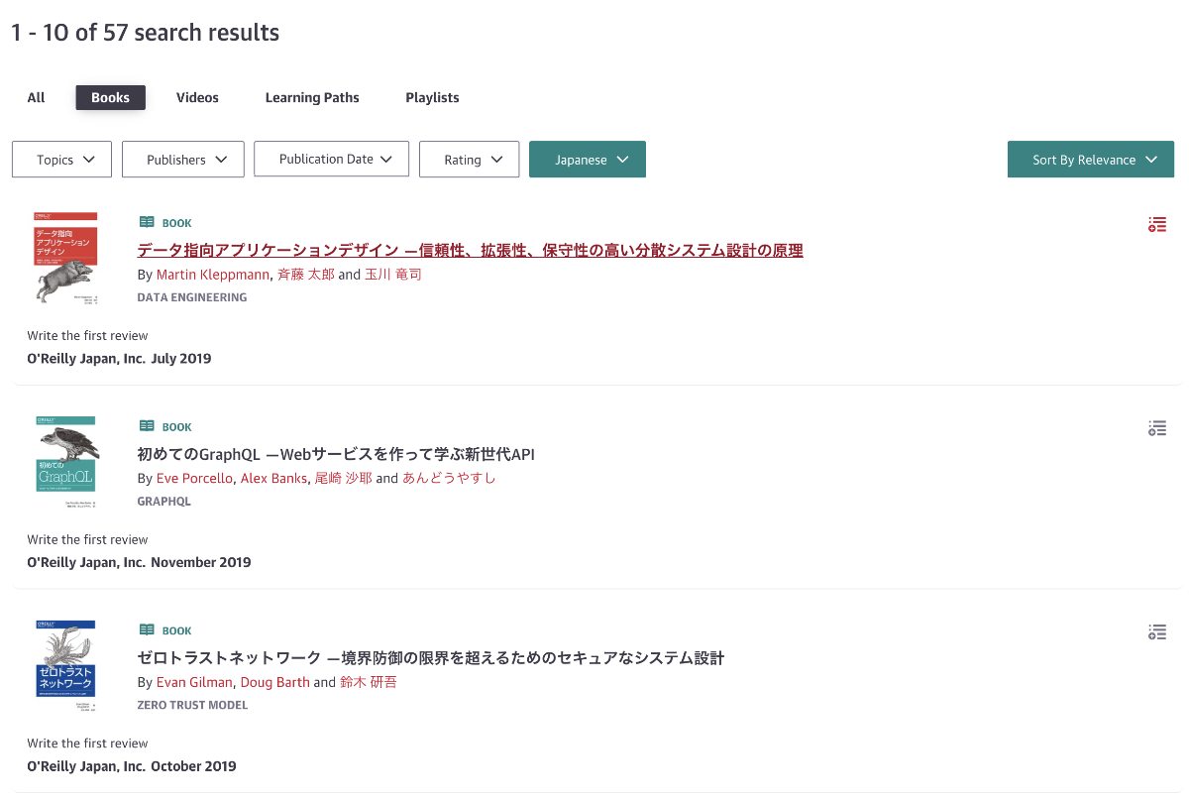1189x799 pixels.
Task: View author あんどうやすし
Action: (x=449, y=479)
